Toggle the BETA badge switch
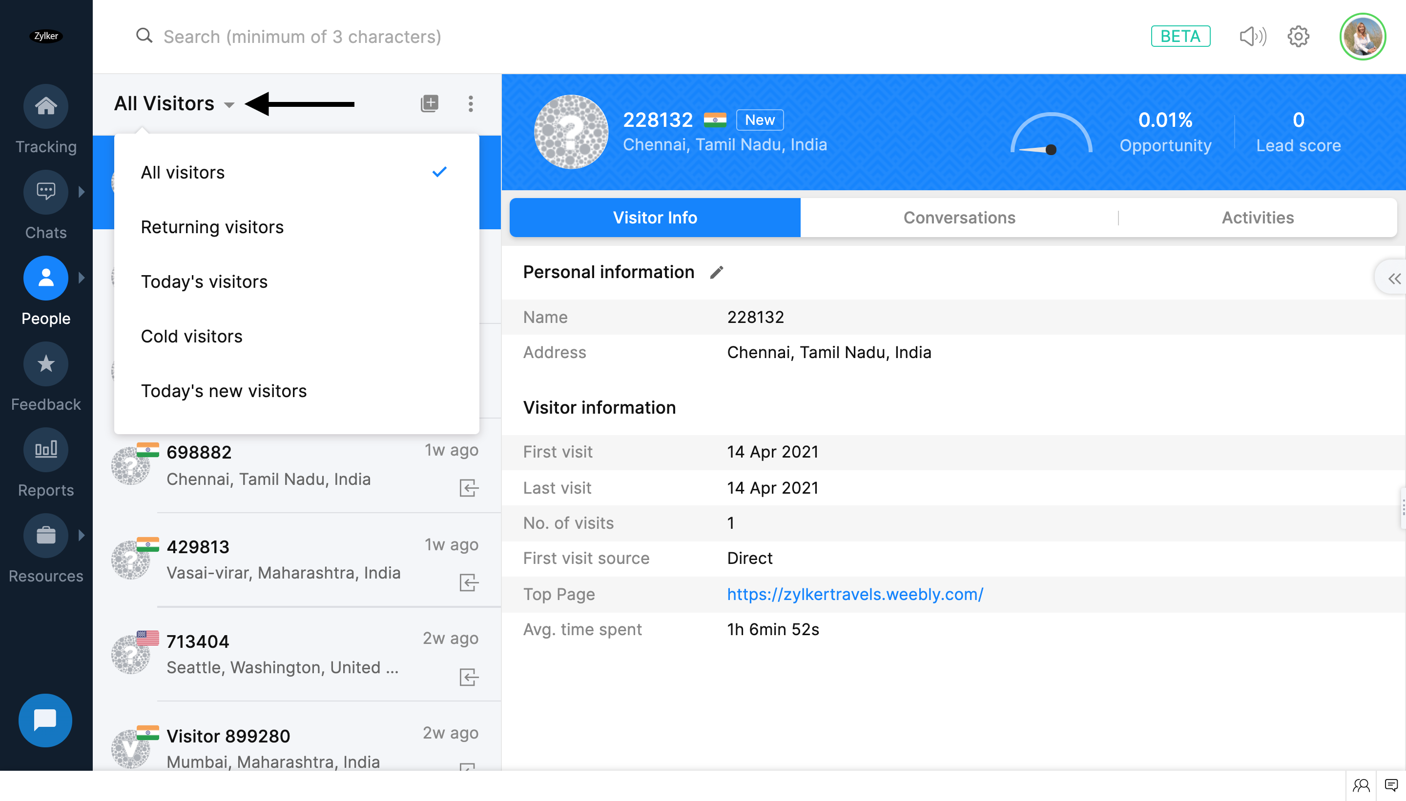Viewport: 1406px width, 801px height. [1180, 37]
